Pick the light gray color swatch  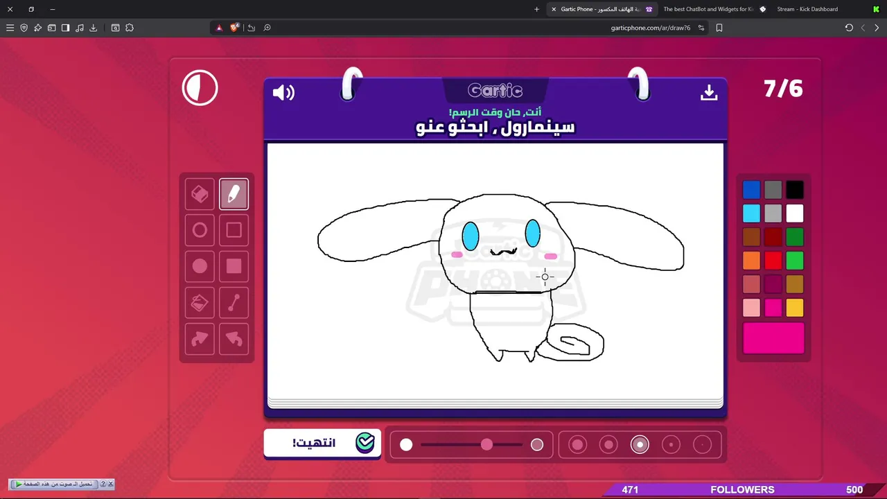pos(773,213)
